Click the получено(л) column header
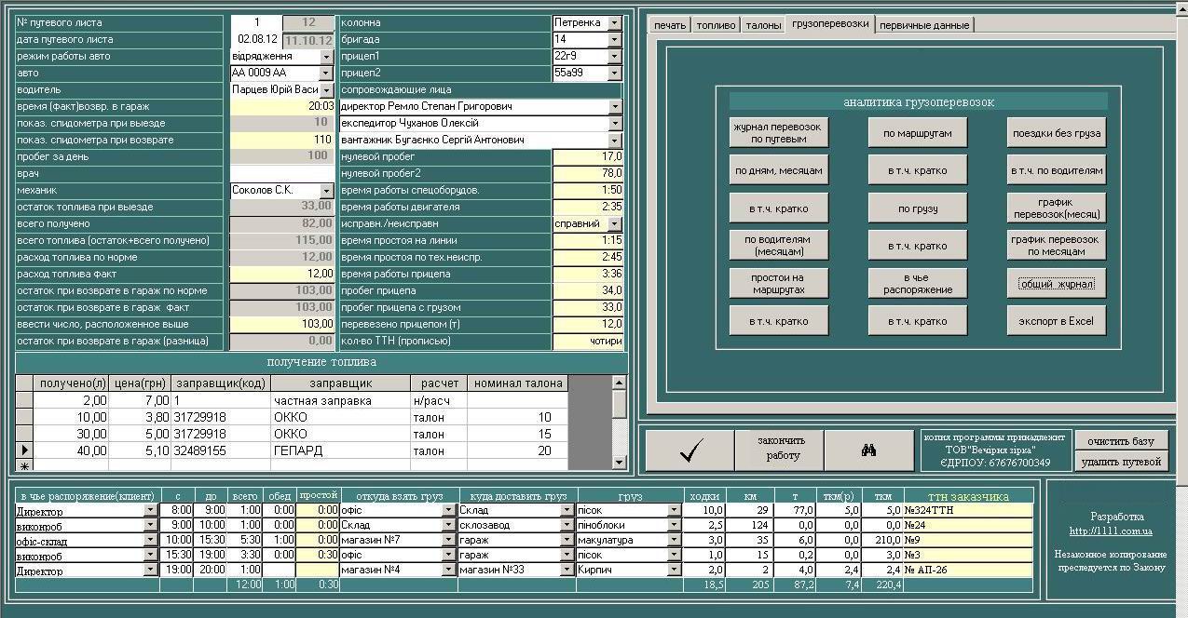1188x618 pixels. (72, 383)
